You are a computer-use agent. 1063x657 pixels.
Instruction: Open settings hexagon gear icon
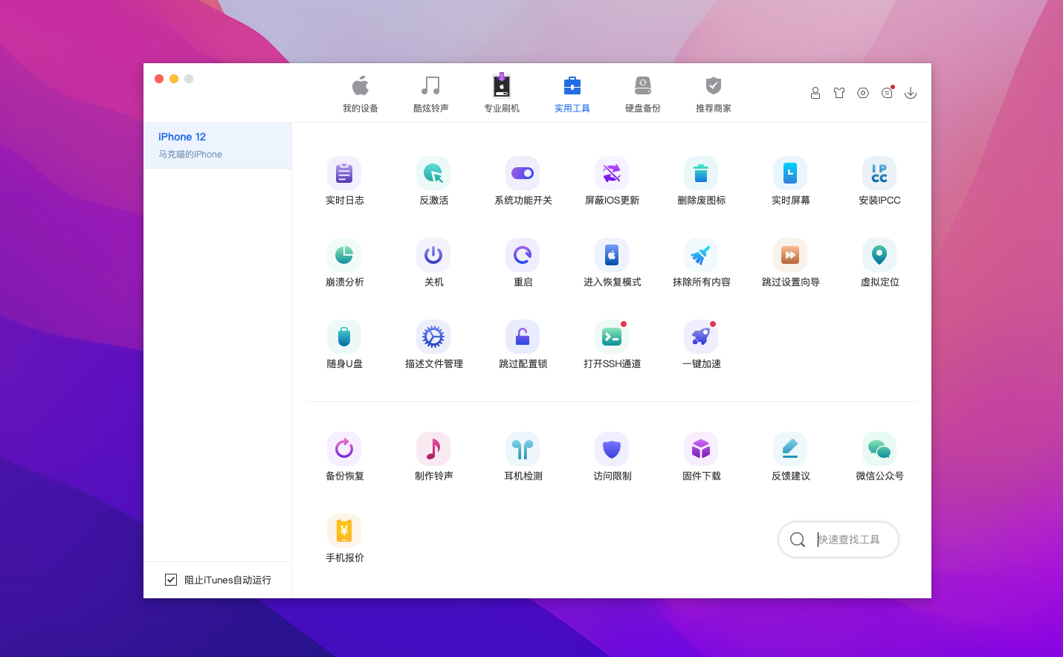(863, 93)
